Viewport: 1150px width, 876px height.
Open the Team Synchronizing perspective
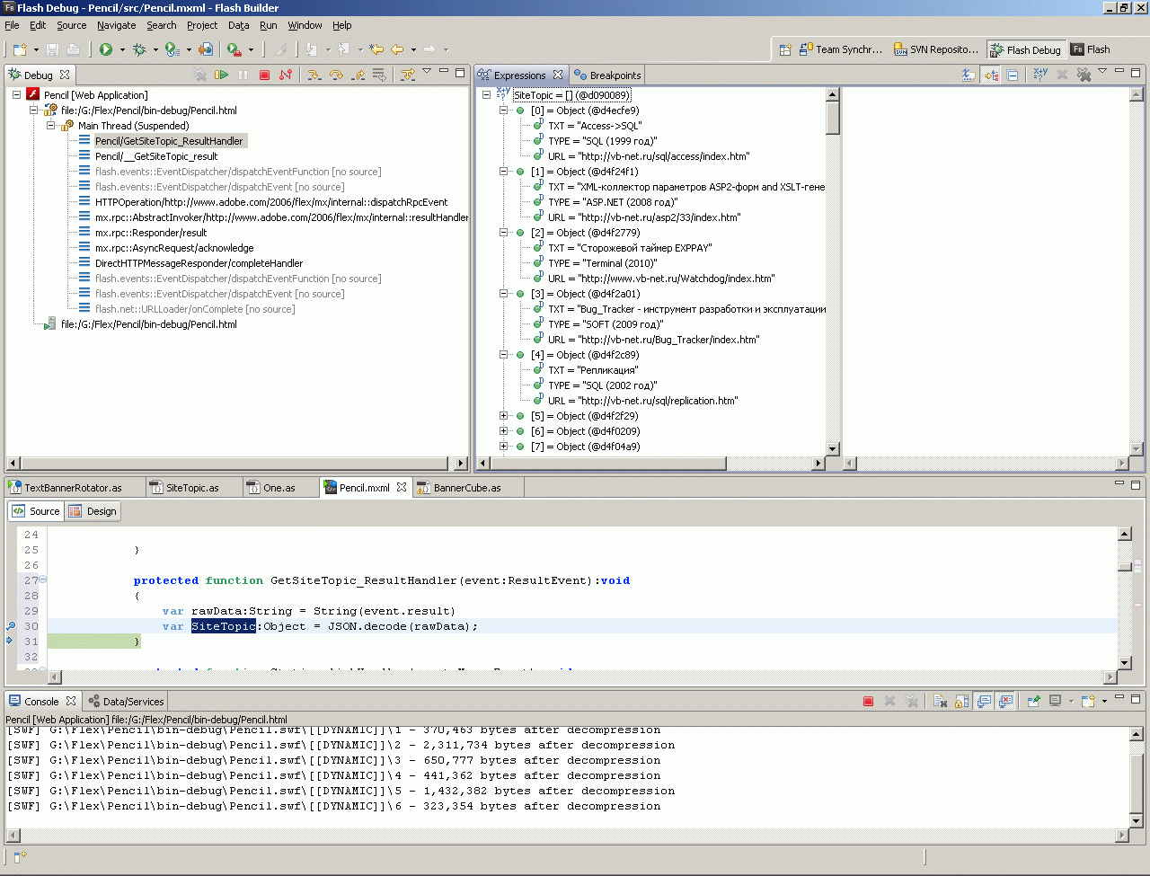(841, 49)
